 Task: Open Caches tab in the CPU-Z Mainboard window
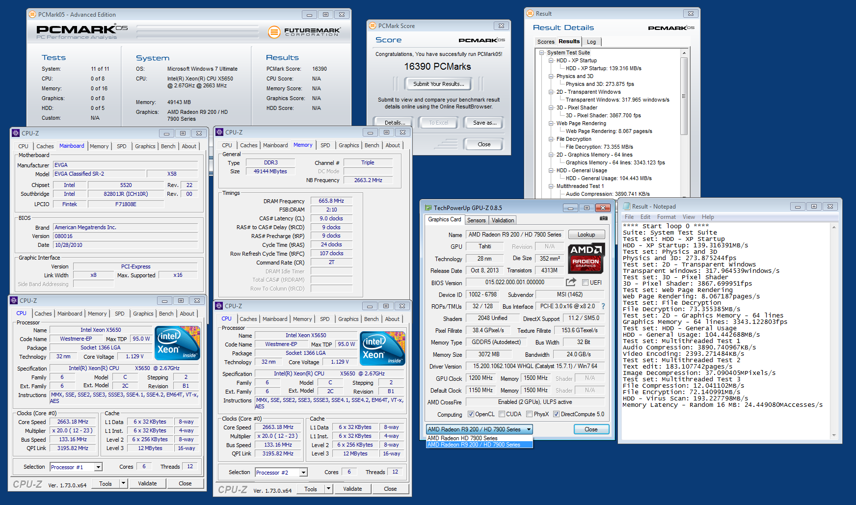pos(45,146)
